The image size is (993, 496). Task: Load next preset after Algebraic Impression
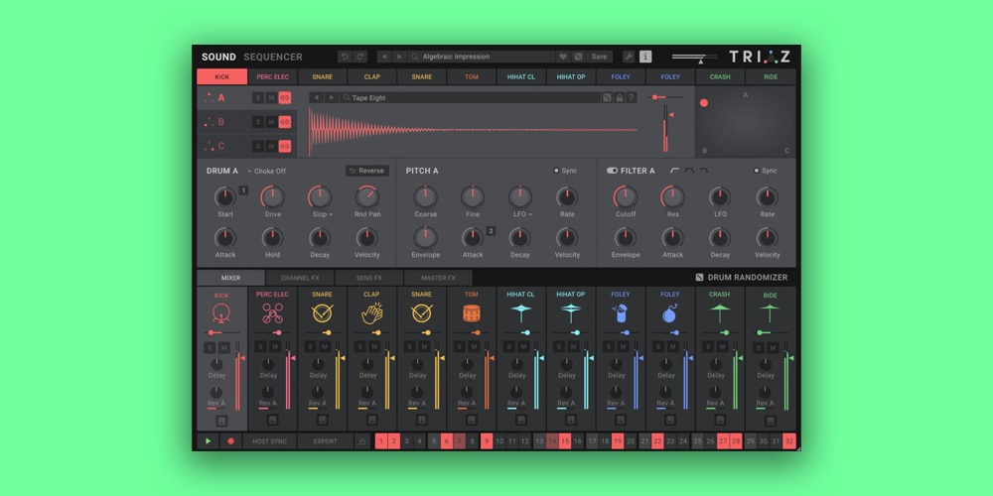pos(399,57)
